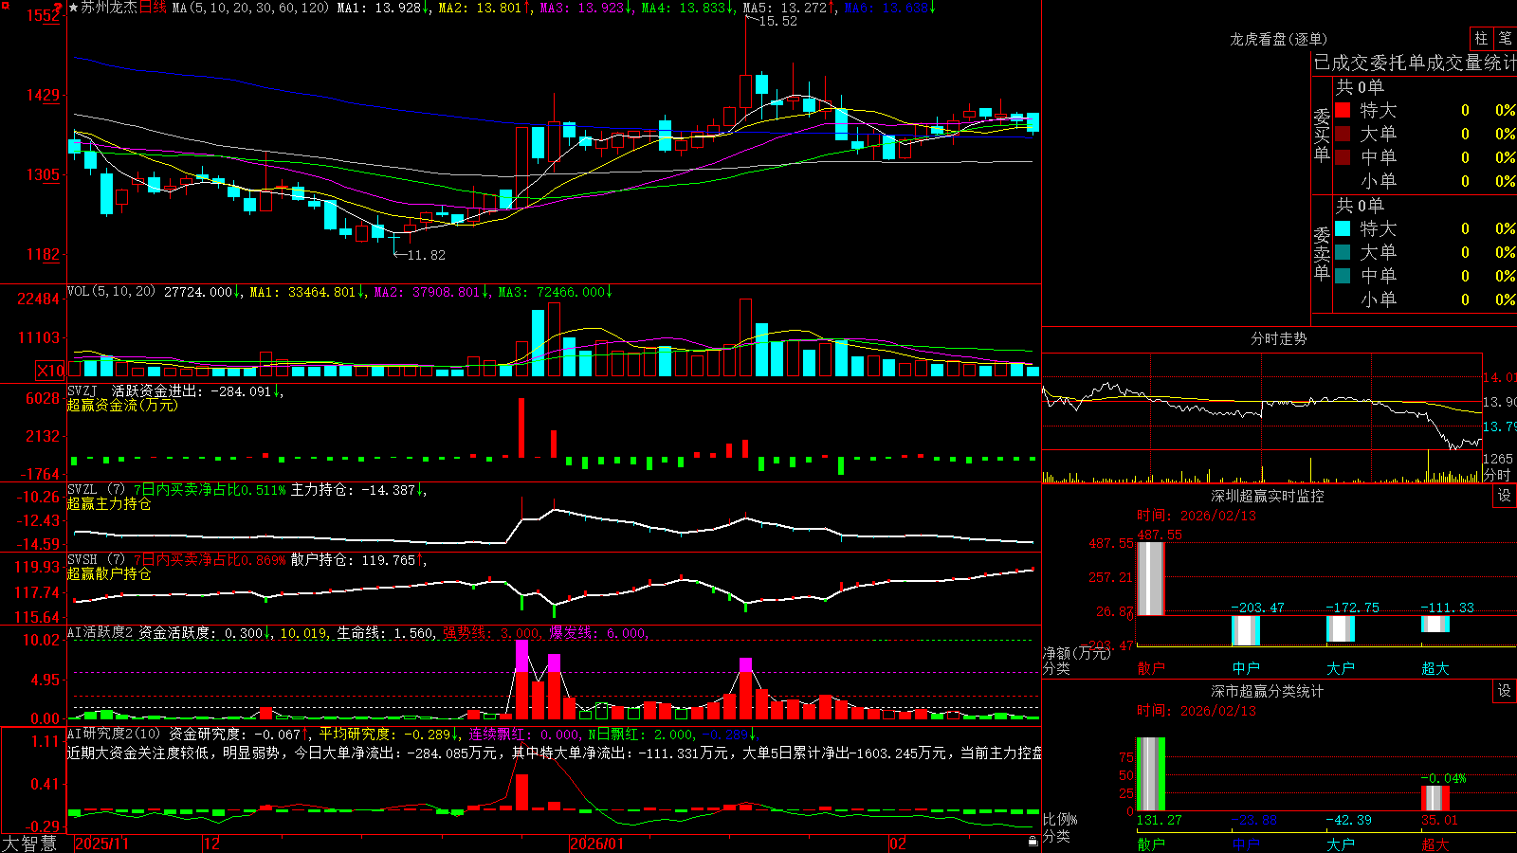Click the 分时走势 panel title

pos(1278,338)
